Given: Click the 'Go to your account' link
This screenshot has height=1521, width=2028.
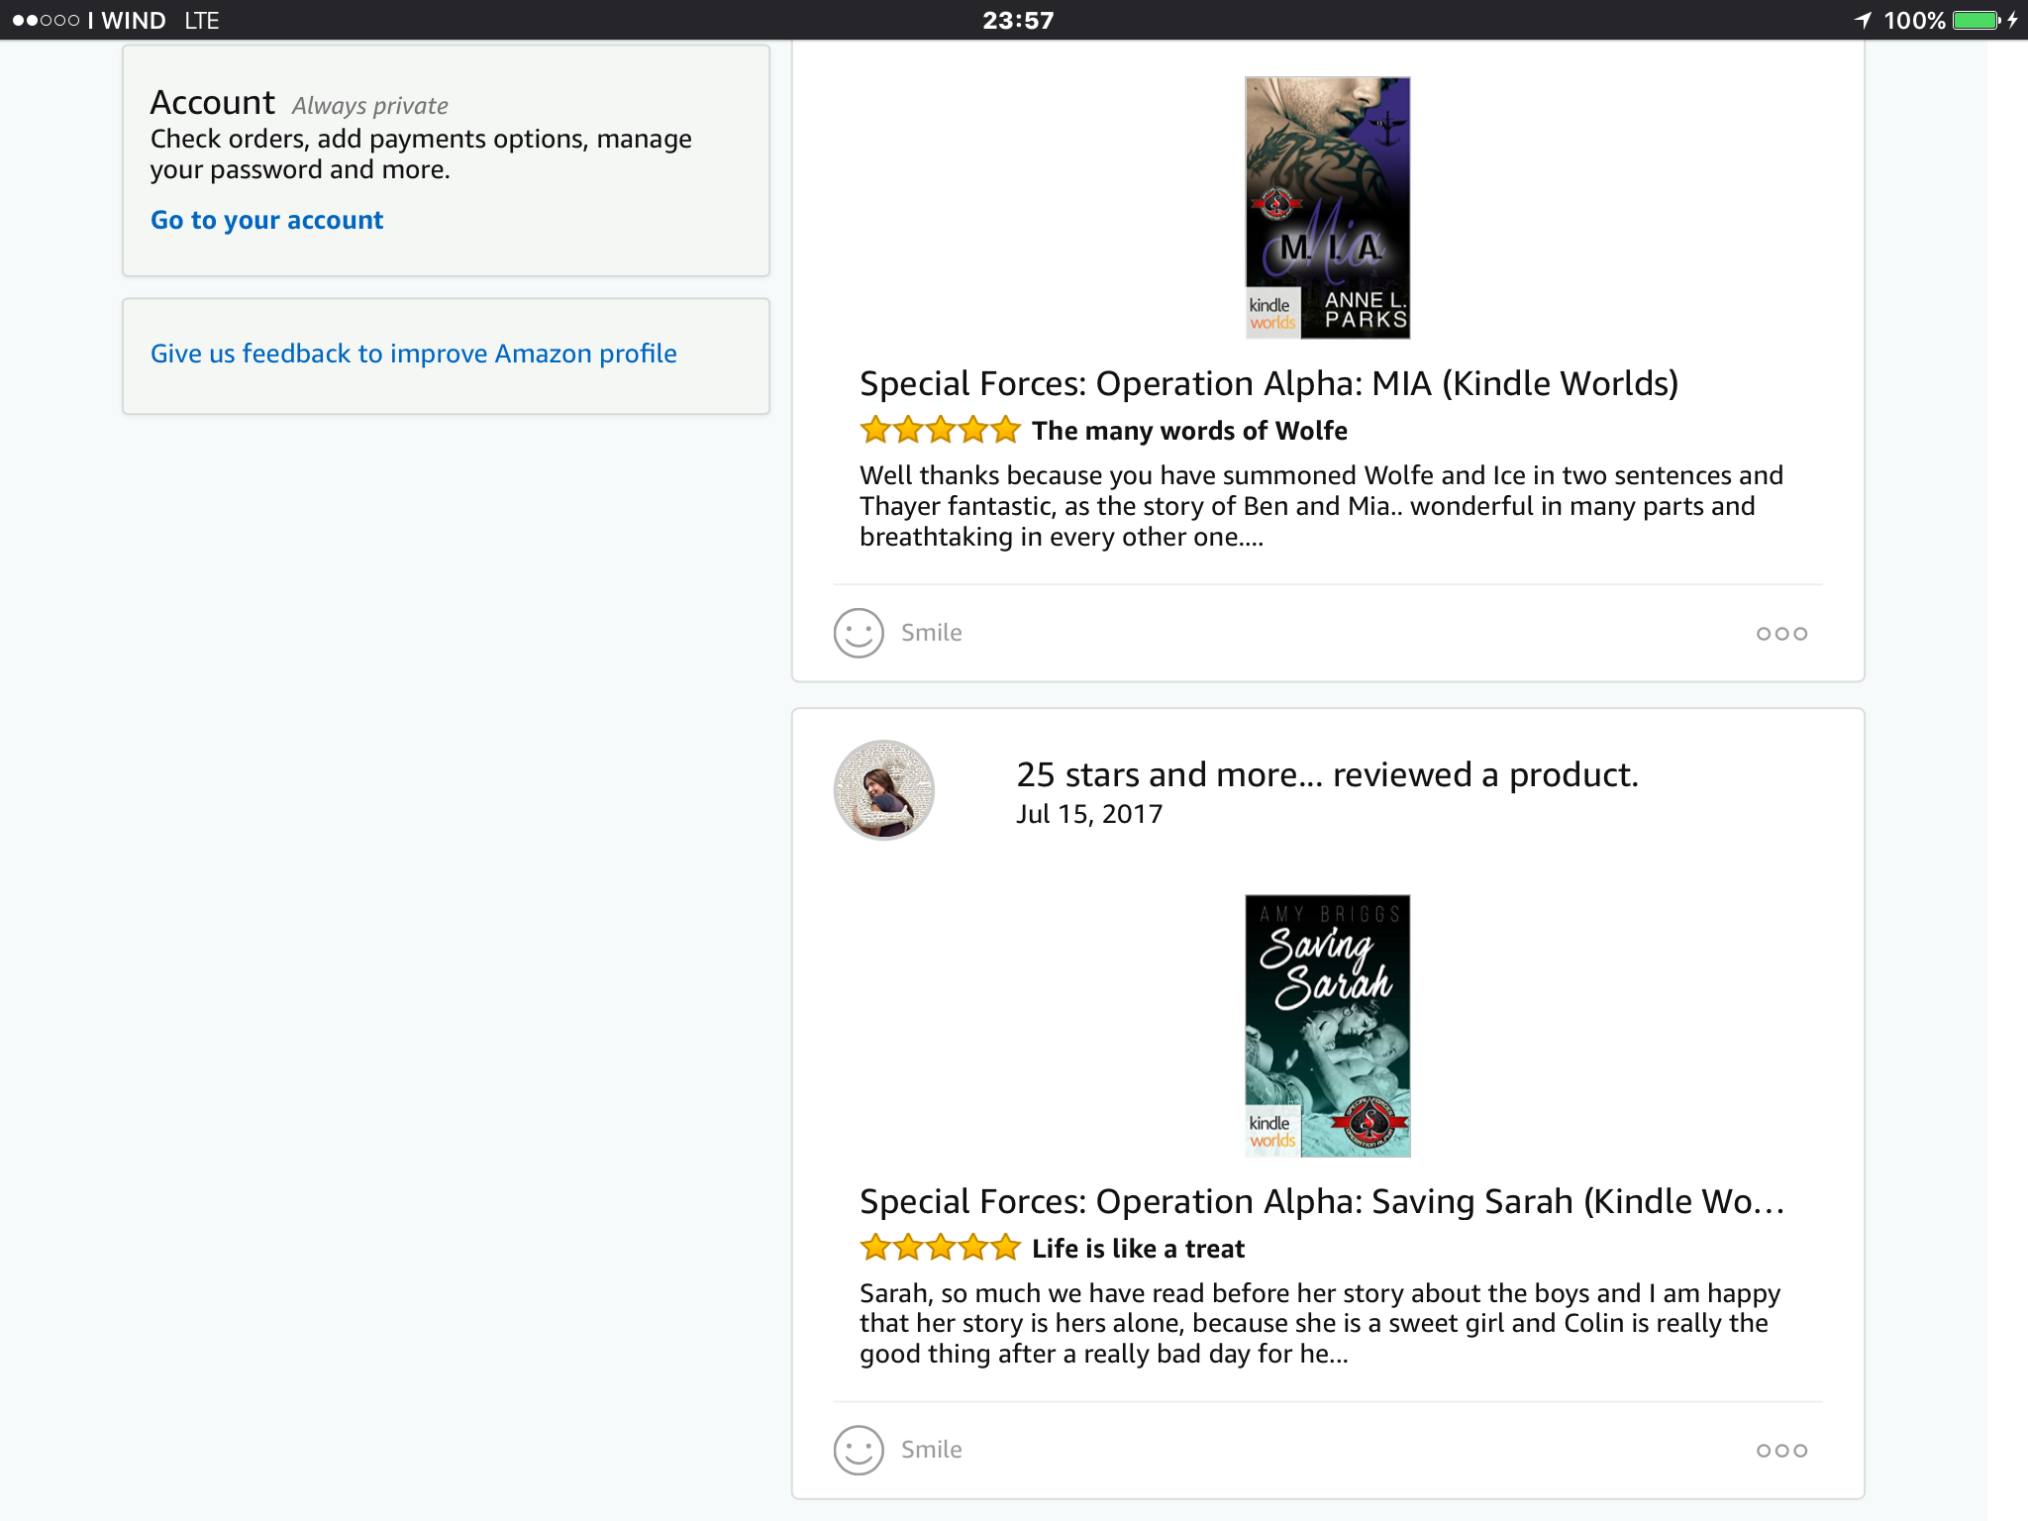Looking at the screenshot, I should pos(266,220).
